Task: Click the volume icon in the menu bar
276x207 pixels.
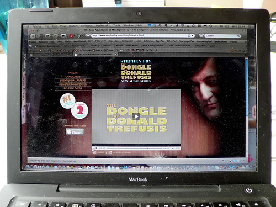Action: point(221,26)
